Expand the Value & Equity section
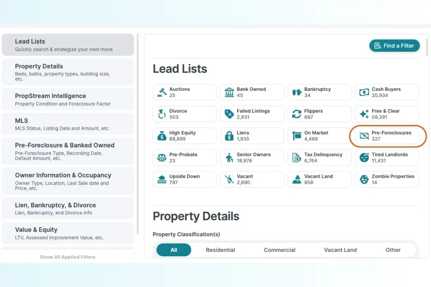 [x=68, y=233]
